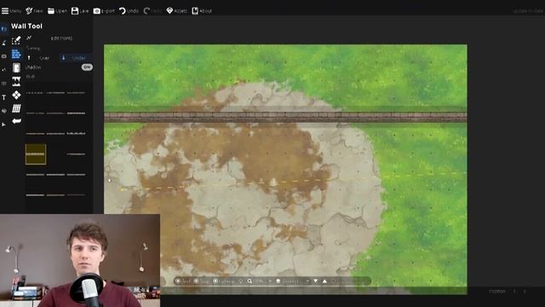The image size is (545, 307).
Task: Select the Wall tool brick icon
Action: [16, 55]
